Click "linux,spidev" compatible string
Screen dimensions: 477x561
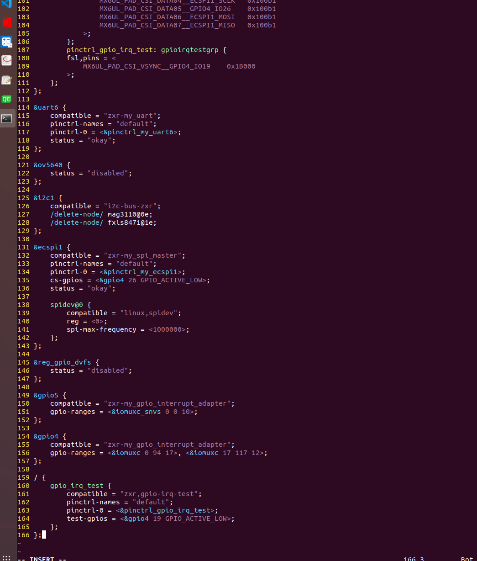coord(149,313)
